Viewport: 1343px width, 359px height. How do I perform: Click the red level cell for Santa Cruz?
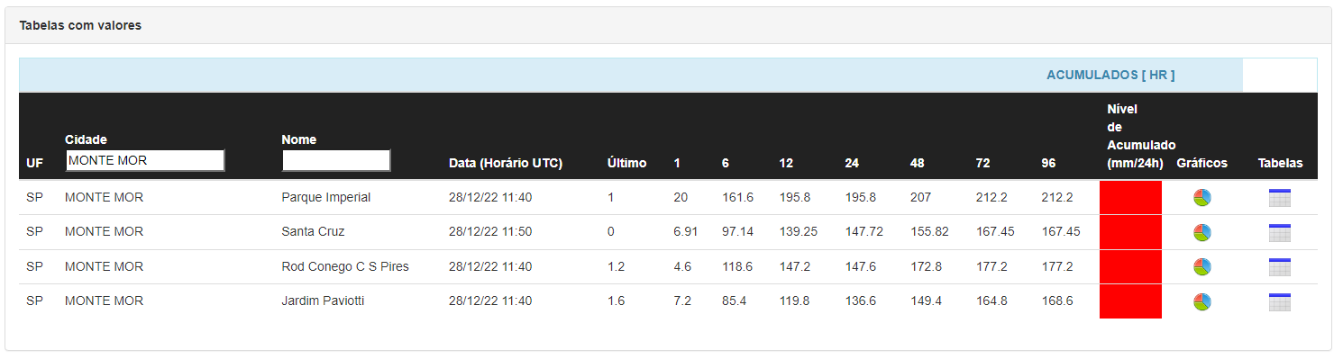[x=1130, y=232]
